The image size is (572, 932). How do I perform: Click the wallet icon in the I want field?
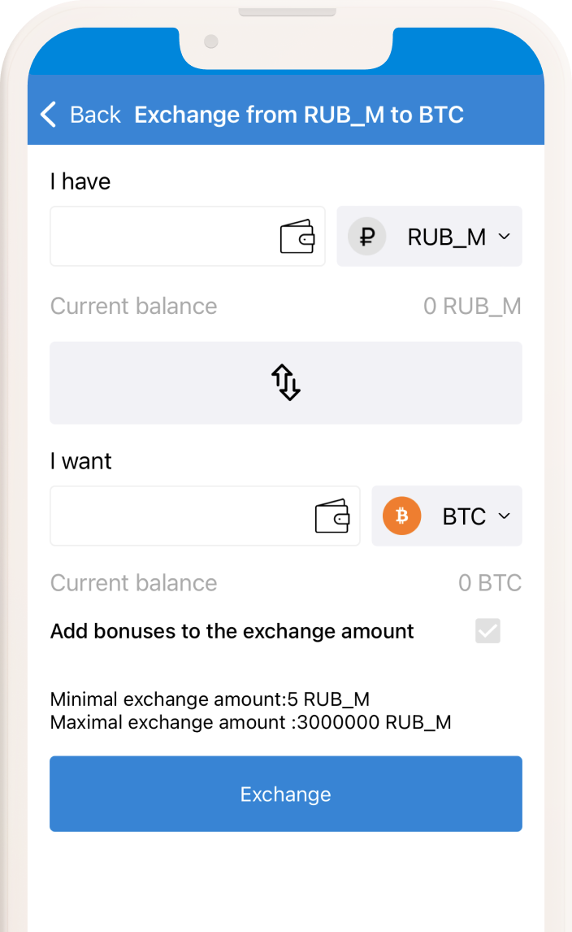332,516
